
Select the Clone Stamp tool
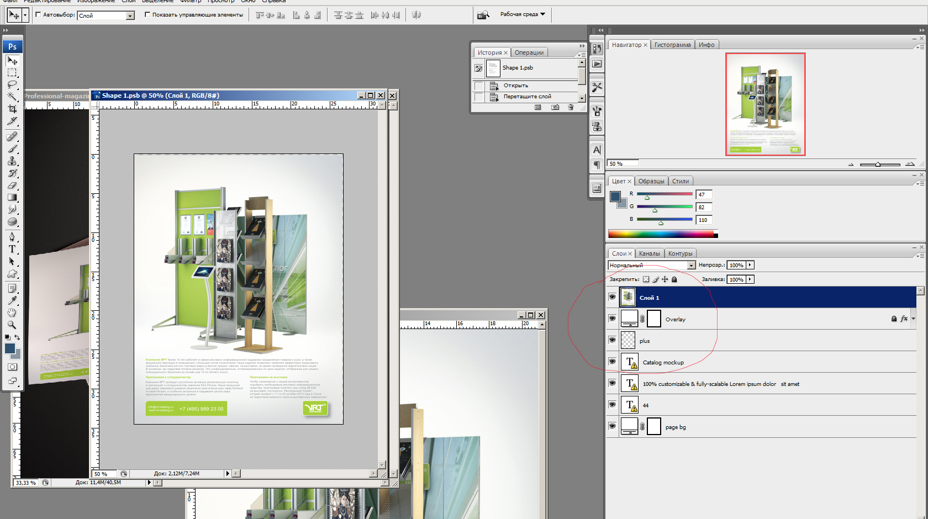12,161
